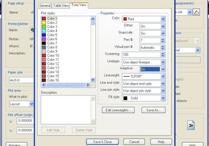Image resolution: width=209 pixels, height=146 pixels.
Task: Click the Save & Close button
Action: [102, 142]
